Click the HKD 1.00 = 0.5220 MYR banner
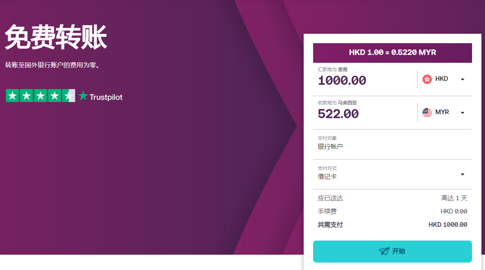 tap(392, 53)
